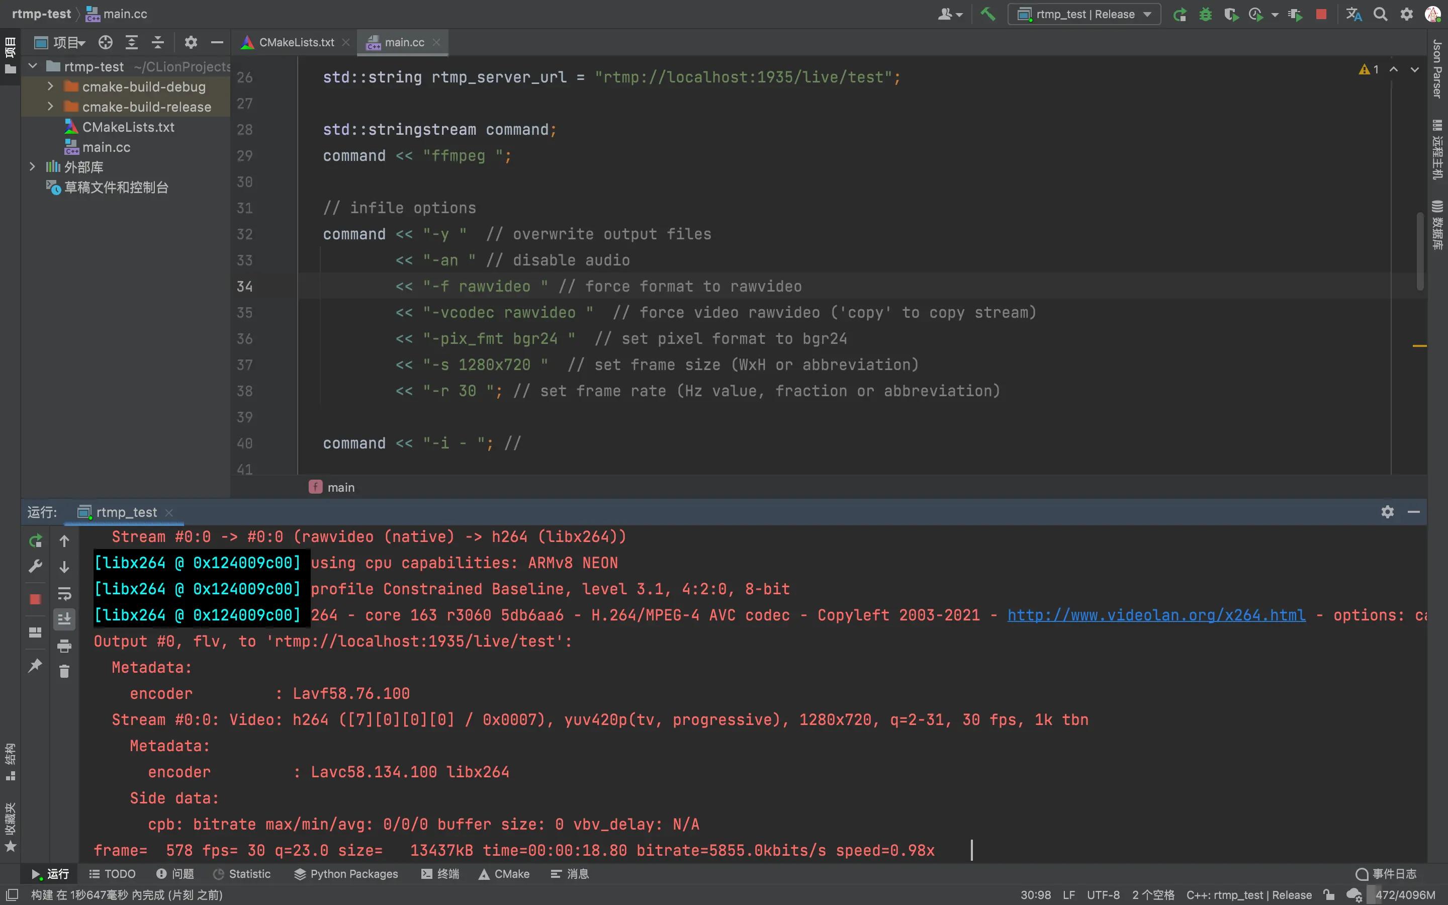Viewport: 1448px width, 905px height.
Task: Toggle the pin tab icon in Run panel
Action: [x=35, y=665]
